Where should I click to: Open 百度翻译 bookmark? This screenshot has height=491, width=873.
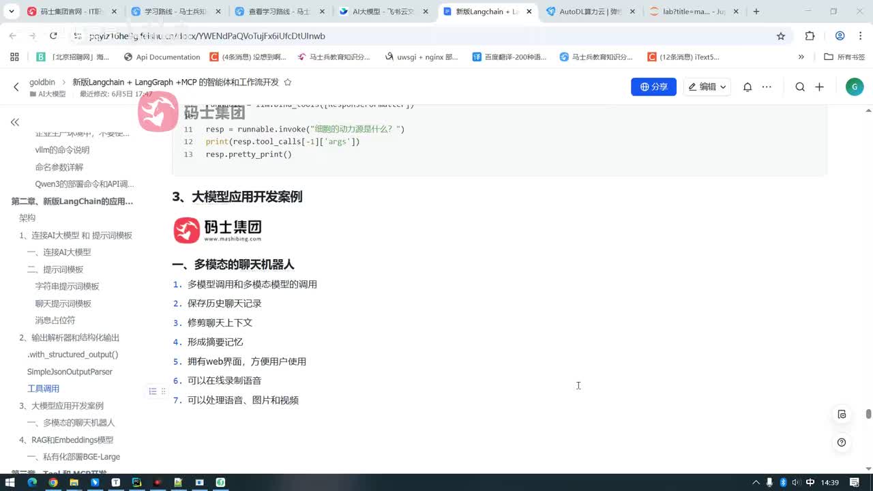[510, 57]
